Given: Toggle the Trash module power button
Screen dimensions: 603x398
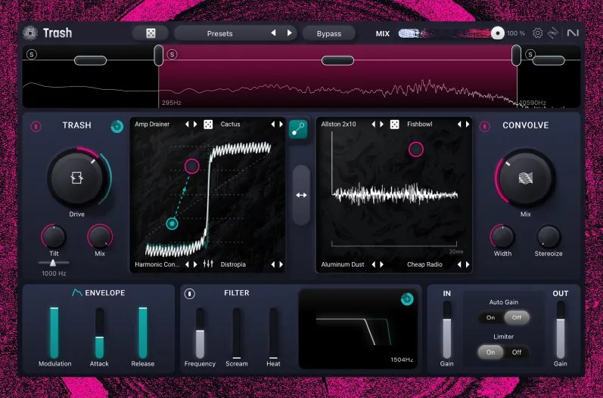Looking at the screenshot, I should (36, 126).
